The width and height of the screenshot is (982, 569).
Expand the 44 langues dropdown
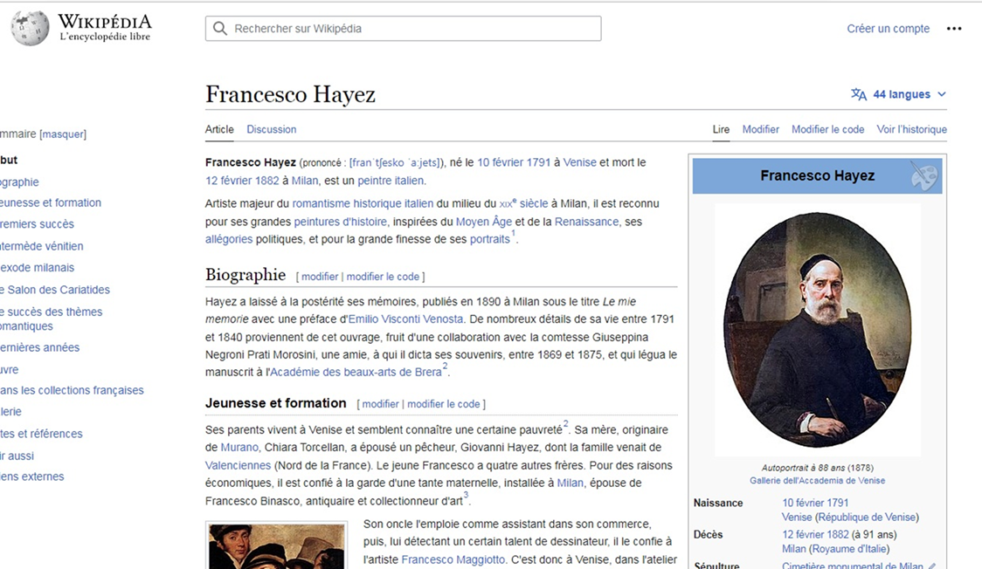(899, 94)
